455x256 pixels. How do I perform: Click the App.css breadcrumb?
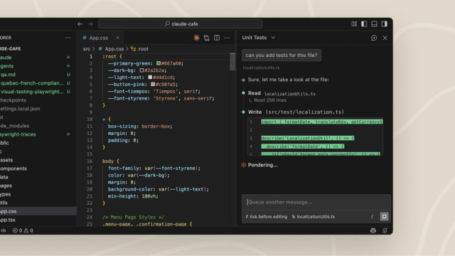point(114,49)
